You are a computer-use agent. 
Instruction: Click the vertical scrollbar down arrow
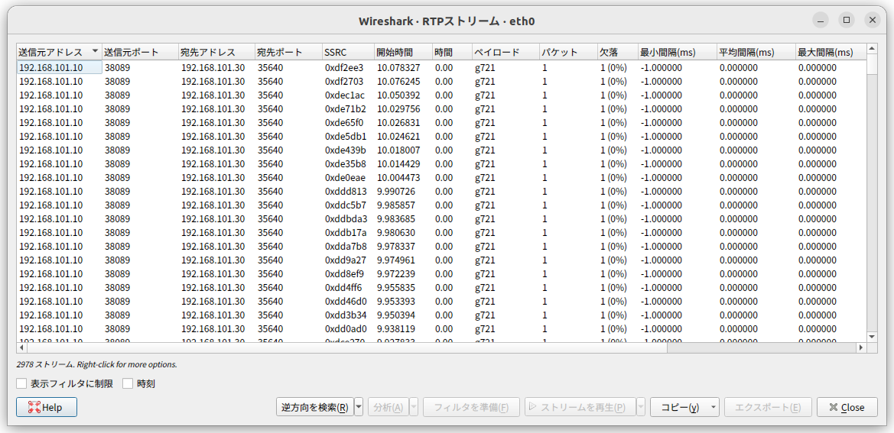872,337
